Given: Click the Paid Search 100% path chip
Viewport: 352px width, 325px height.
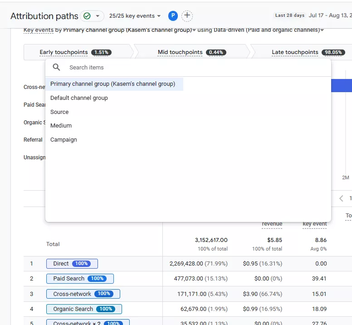Looking at the screenshot, I should [x=80, y=279].
